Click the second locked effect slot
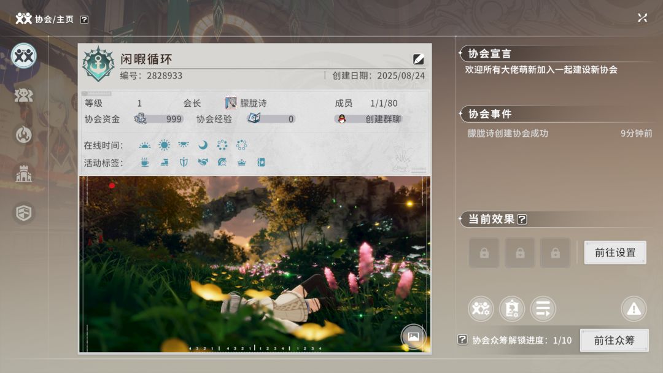 [x=520, y=253]
